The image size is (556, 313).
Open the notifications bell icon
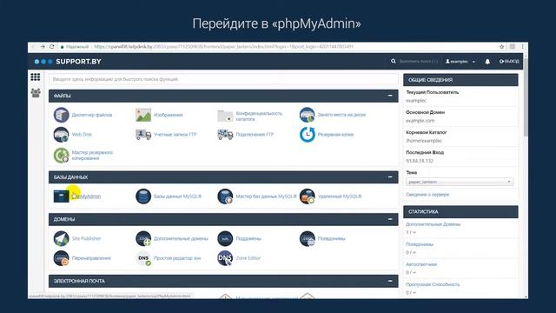pos(487,62)
